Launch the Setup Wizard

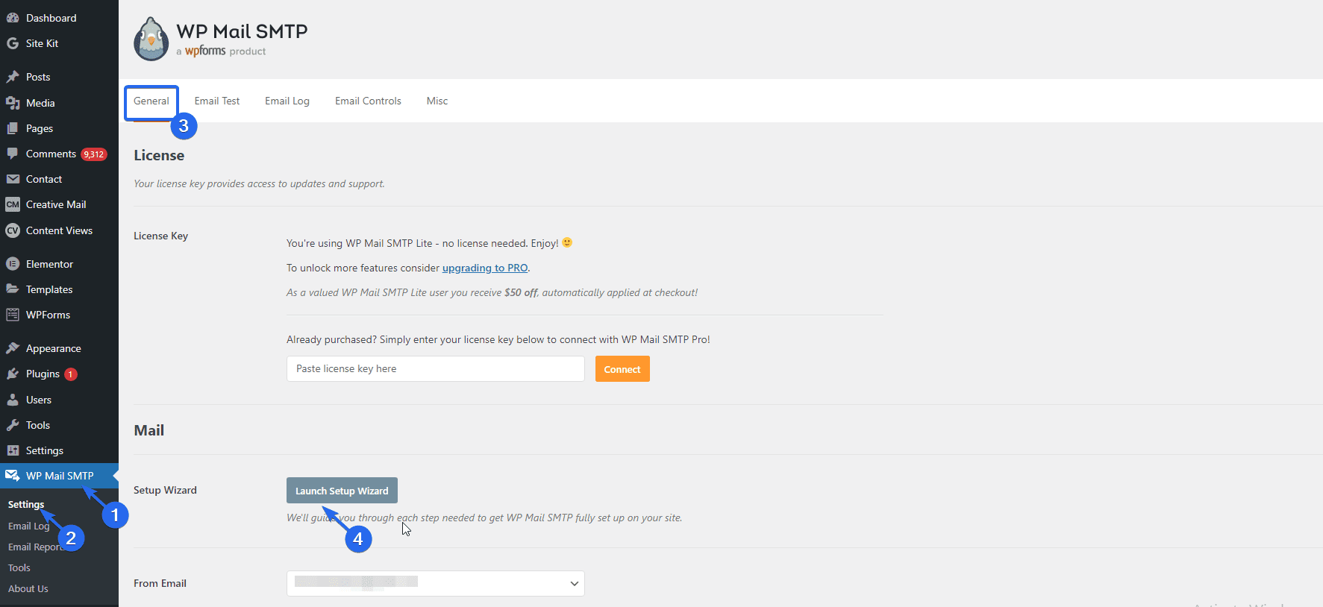[x=342, y=491]
